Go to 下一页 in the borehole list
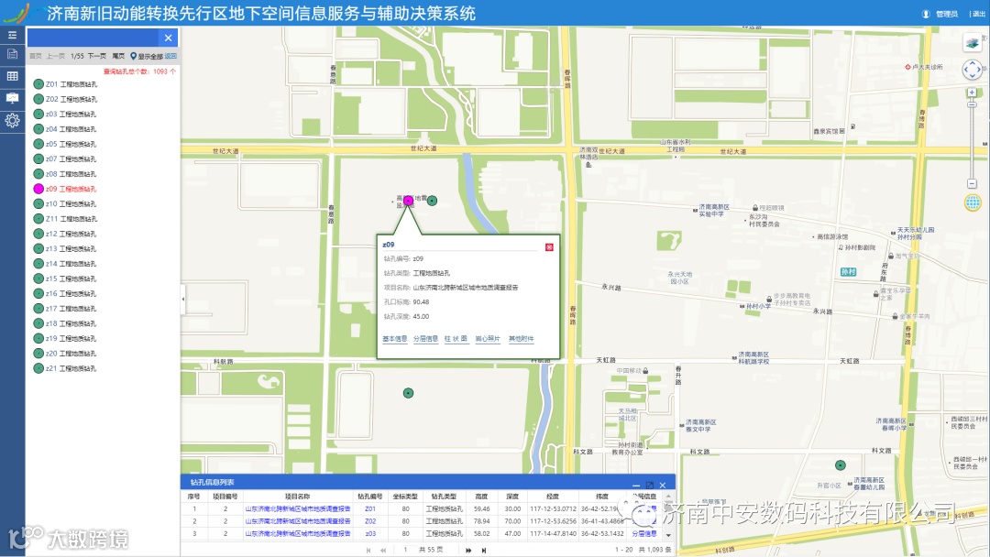Screen dimensions: 990x557 [x=96, y=56]
